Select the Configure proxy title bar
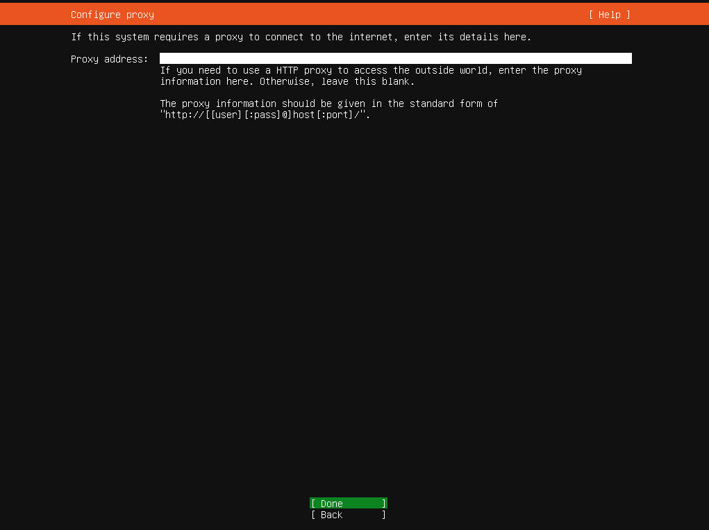709x530 pixels. [112, 14]
